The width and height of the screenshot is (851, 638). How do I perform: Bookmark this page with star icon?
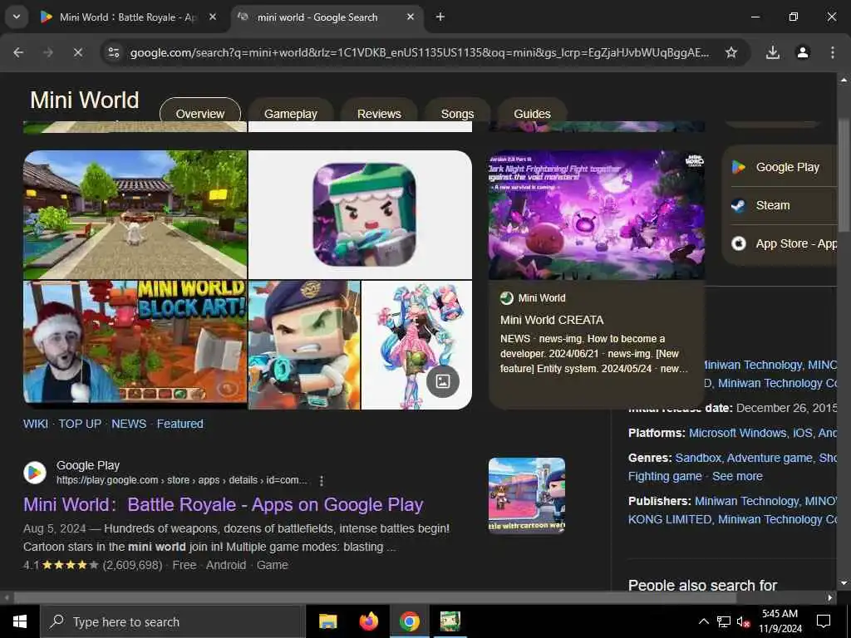731,52
